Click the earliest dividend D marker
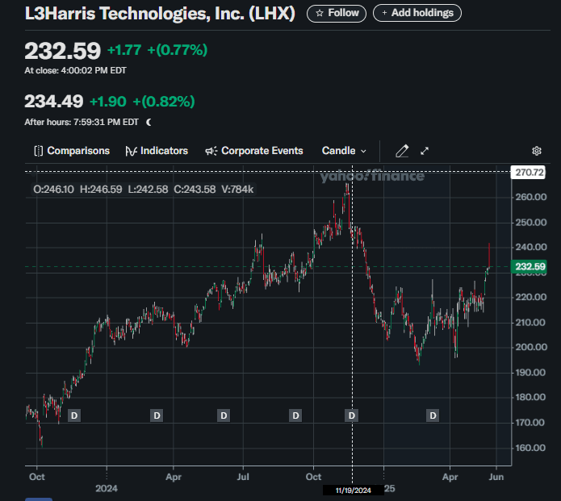Image resolution: width=561 pixels, height=501 pixels. pos(74,415)
